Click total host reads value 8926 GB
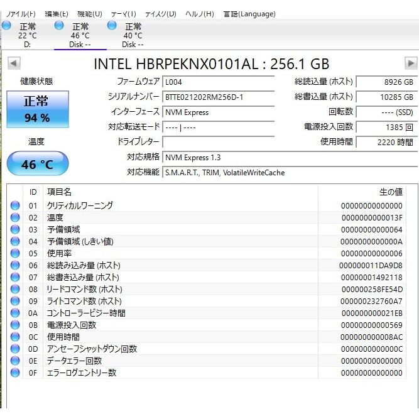 click(x=386, y=82)
